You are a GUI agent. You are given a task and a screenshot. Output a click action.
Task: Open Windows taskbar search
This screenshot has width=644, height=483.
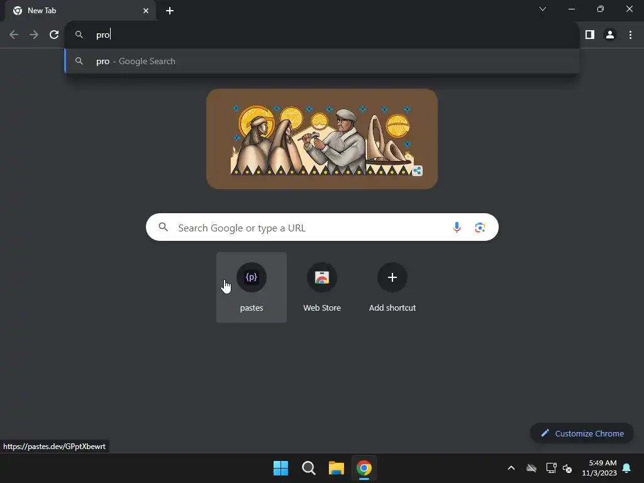pos(308,468)
